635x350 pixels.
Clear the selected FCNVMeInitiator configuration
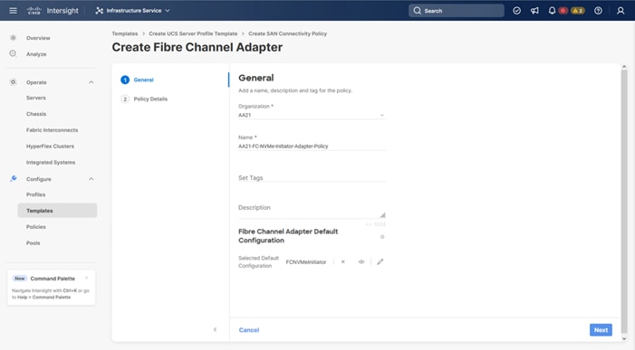pos(343,262)
